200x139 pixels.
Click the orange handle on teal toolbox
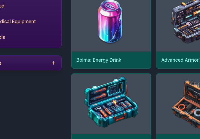click(x=119, y=117)
